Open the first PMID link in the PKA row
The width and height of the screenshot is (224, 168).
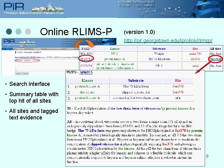(86, 54)
